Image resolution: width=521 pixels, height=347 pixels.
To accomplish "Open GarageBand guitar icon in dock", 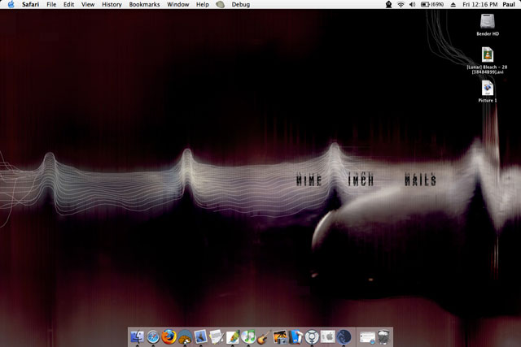I will pyautogui.click(x=263, y=336).
